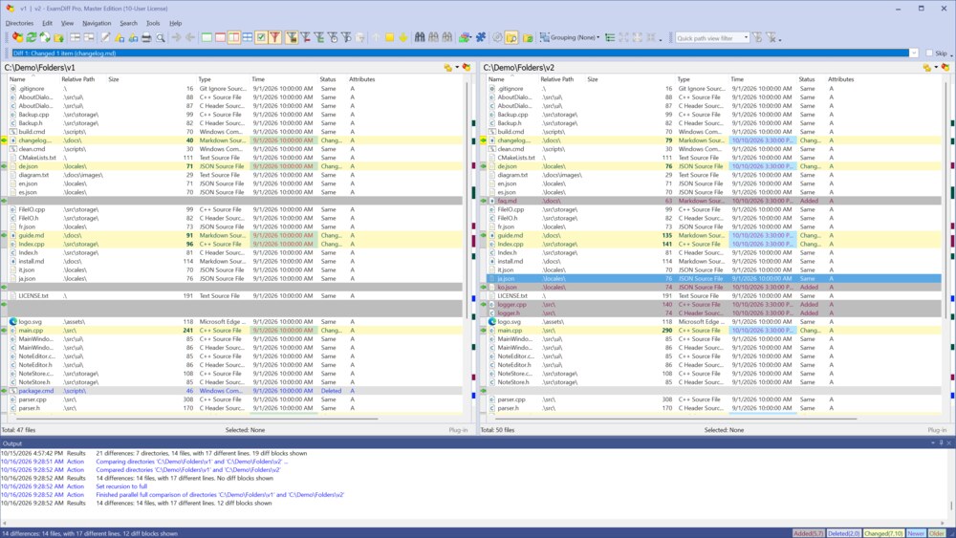The height and width of the screenshot is (538, 956).
Task: Select ko.json added row in right pane
Action: (714, 287)
